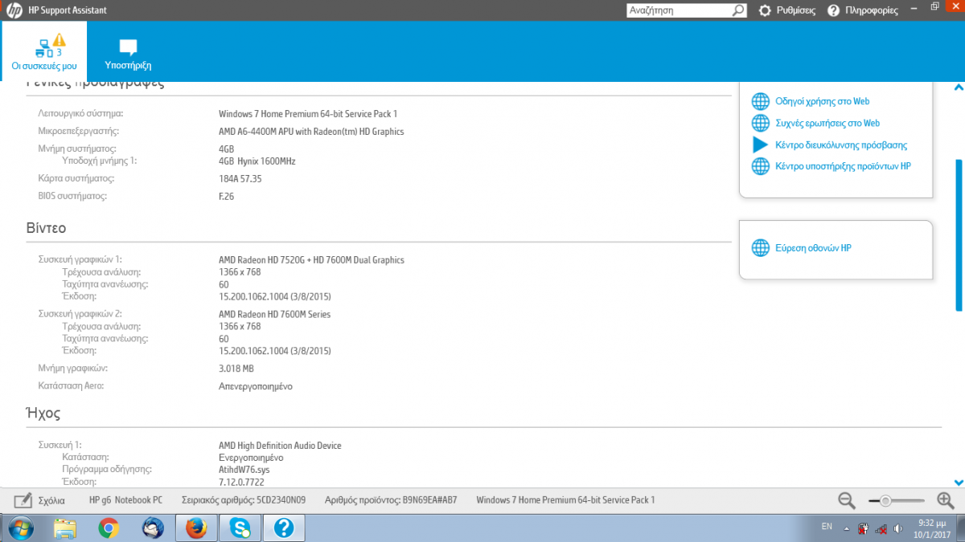This screenshot has width=965, height=542.
Task: Show hidden tray icons arrow
Action: [x=845, y=528]
